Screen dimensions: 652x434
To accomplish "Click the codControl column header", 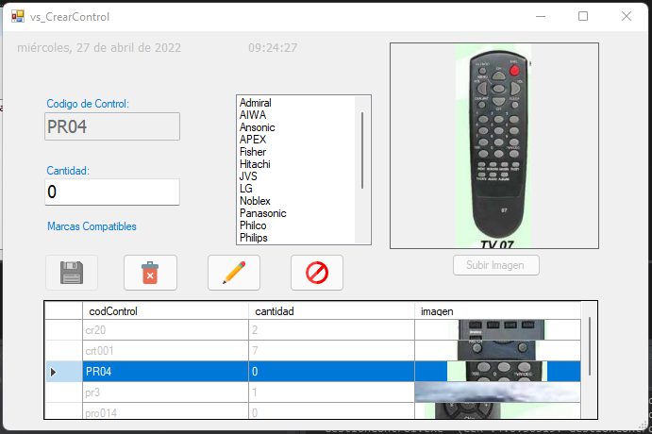I will 165,311.
